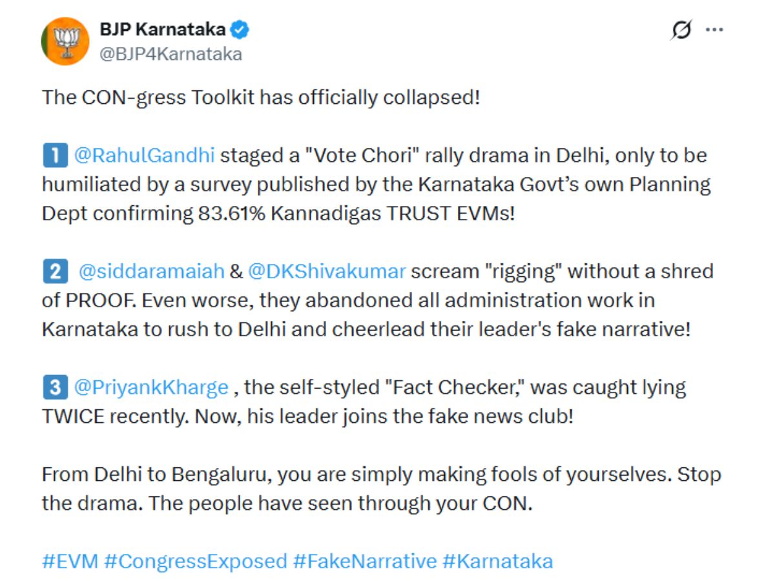Viewport: 775px width, 581px height.
Task: Open the @DKShivakumar mention
Action: click(327, 271)
